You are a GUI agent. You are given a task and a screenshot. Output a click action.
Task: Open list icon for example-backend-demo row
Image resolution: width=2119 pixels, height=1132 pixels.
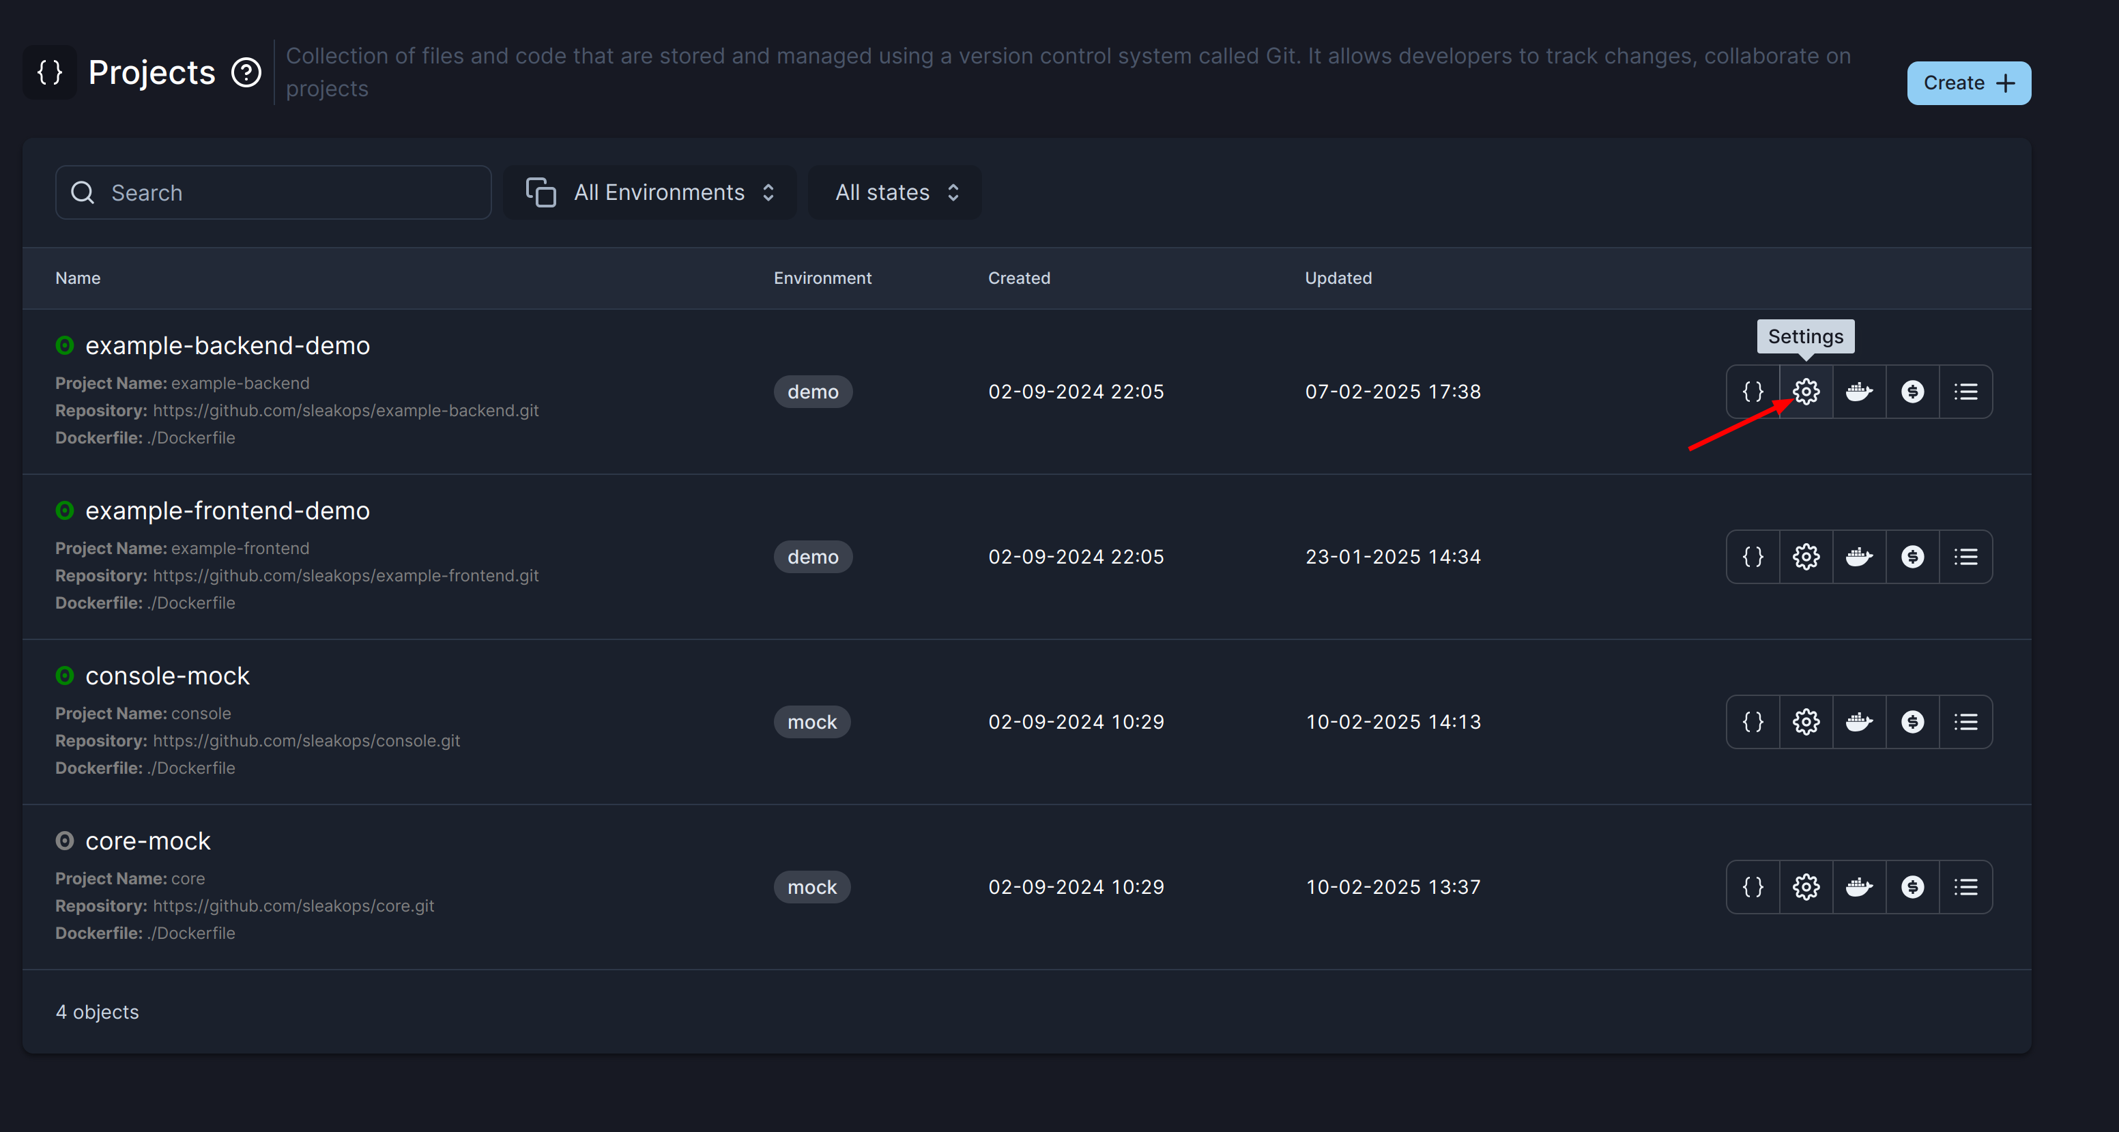pyautogui.click(x=1966, y=392)
